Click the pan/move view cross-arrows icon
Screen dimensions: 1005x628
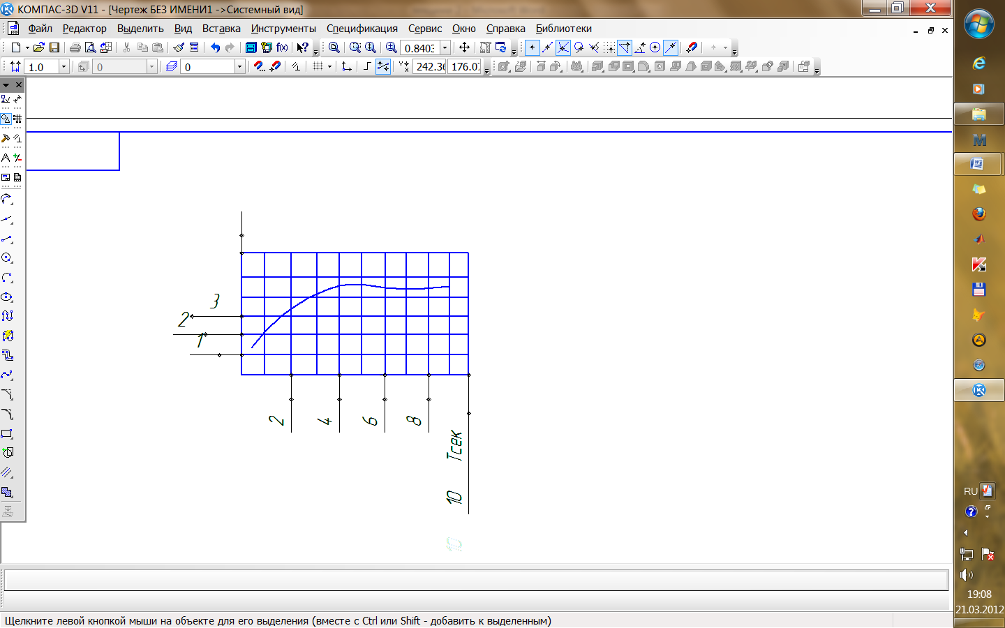click(x=464, y=47)
